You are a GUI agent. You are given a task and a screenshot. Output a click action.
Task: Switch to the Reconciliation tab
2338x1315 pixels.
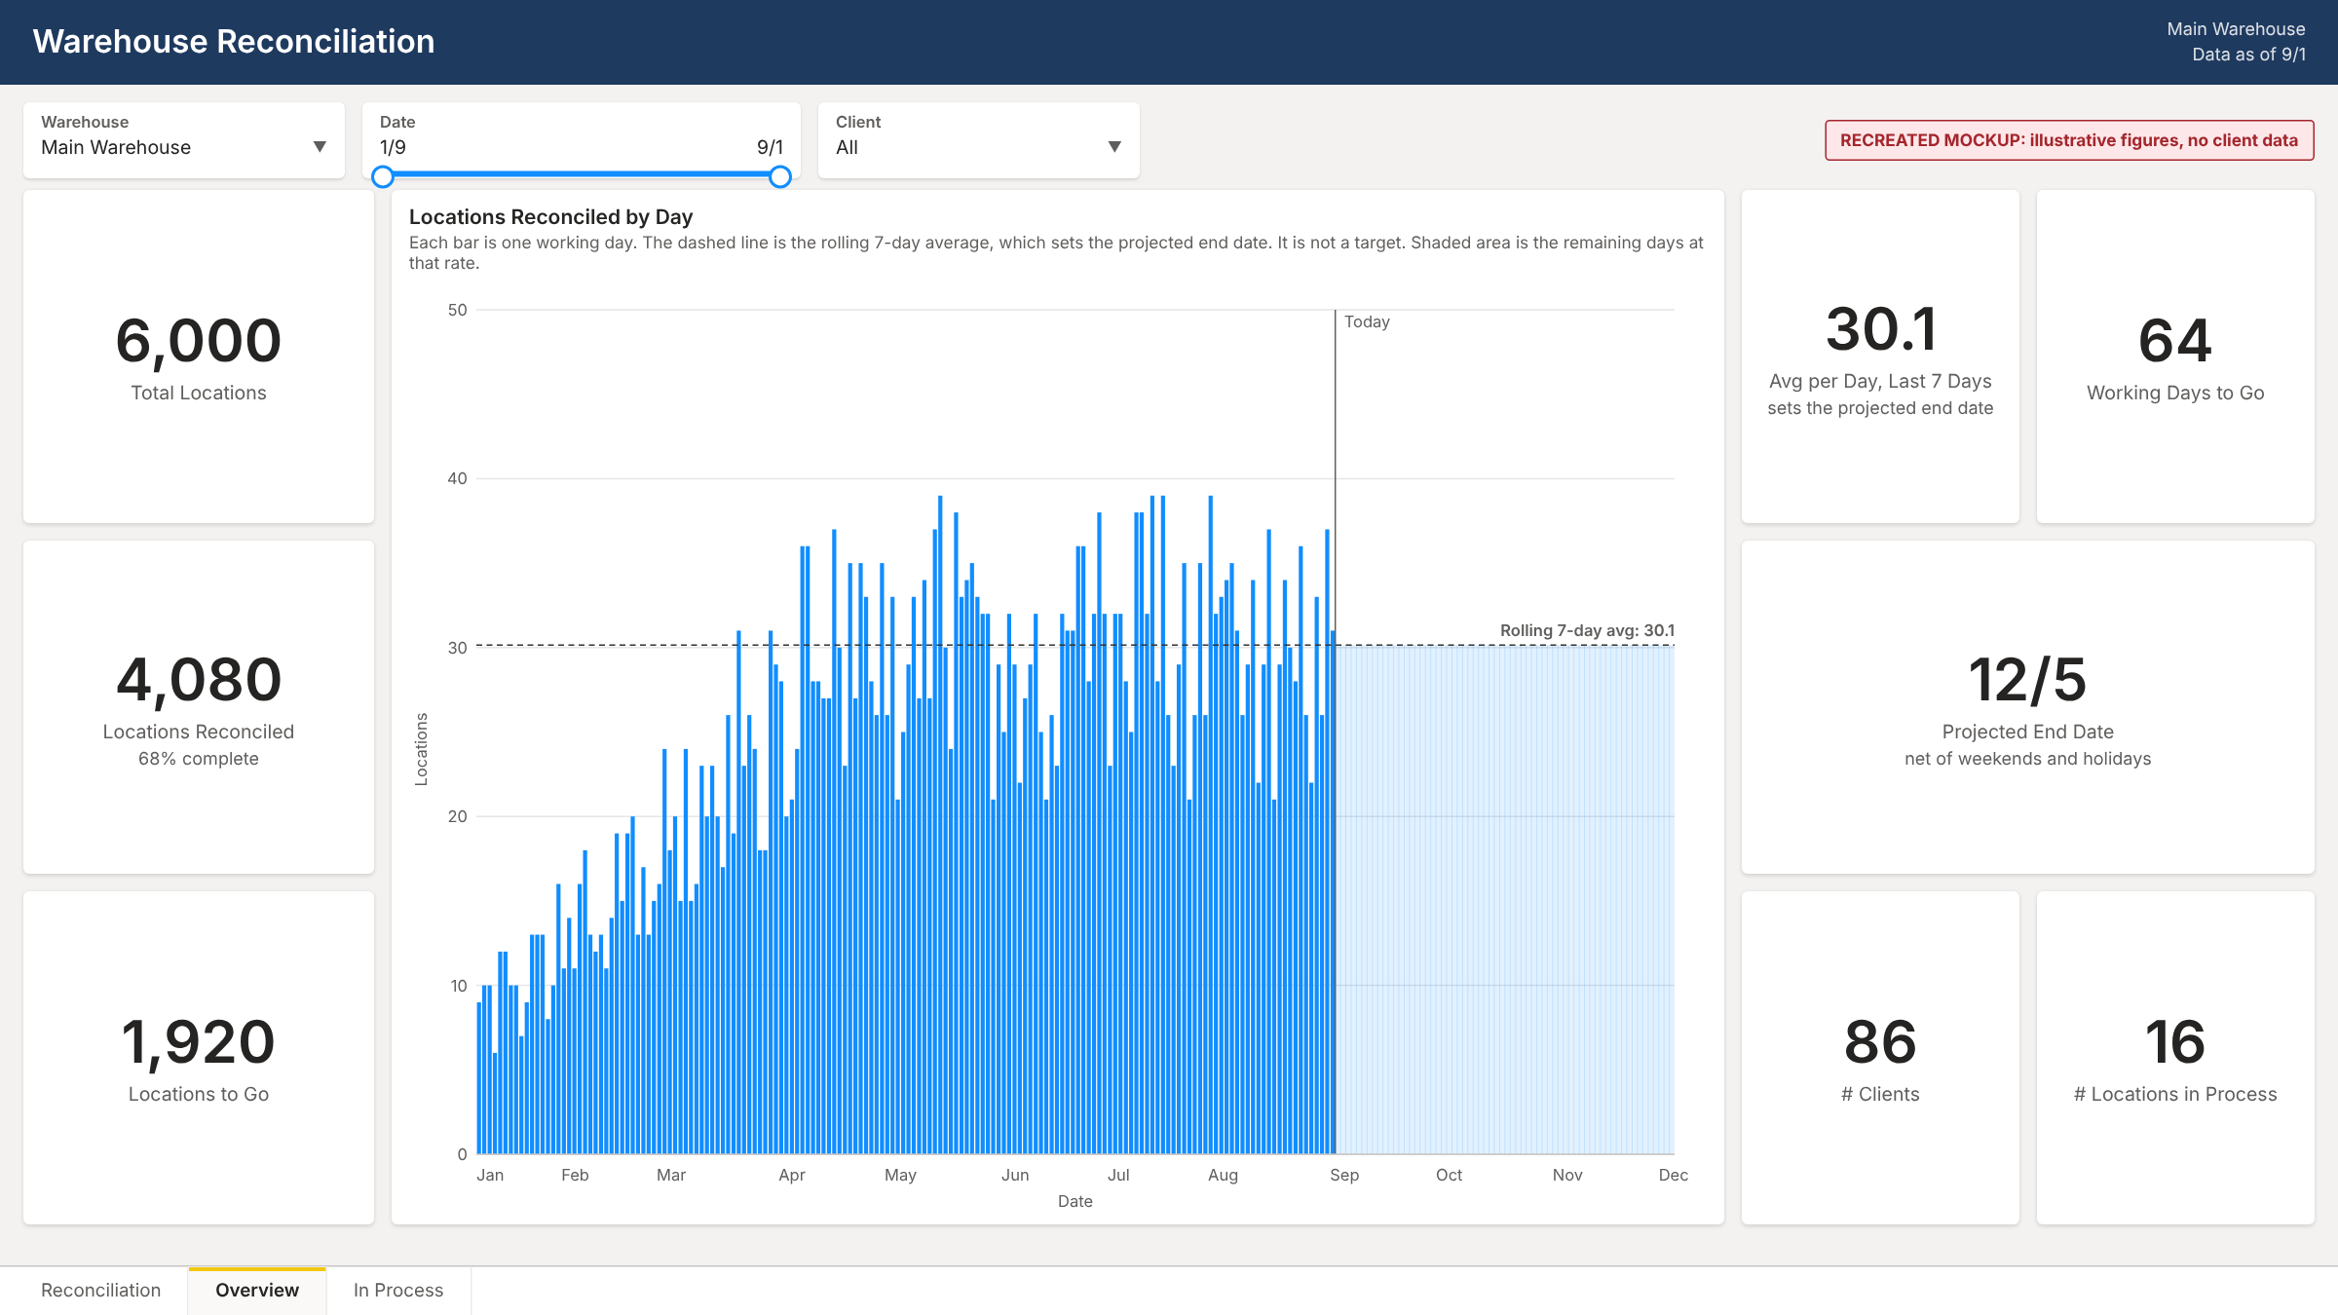coord(101,1290)
